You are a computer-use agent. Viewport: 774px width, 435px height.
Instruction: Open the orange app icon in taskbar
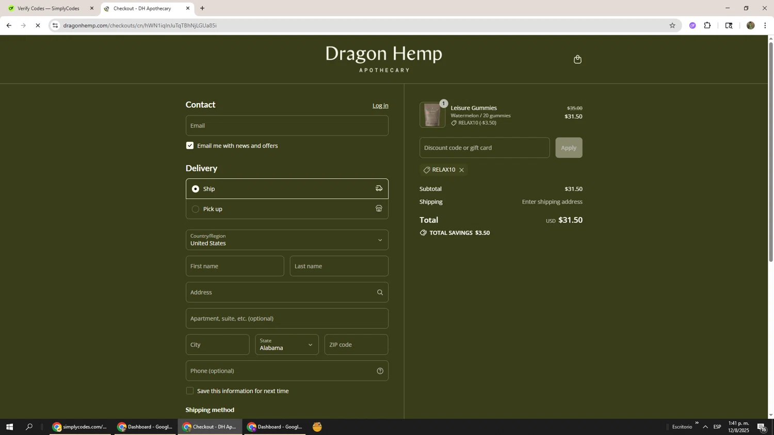[317, 427]
